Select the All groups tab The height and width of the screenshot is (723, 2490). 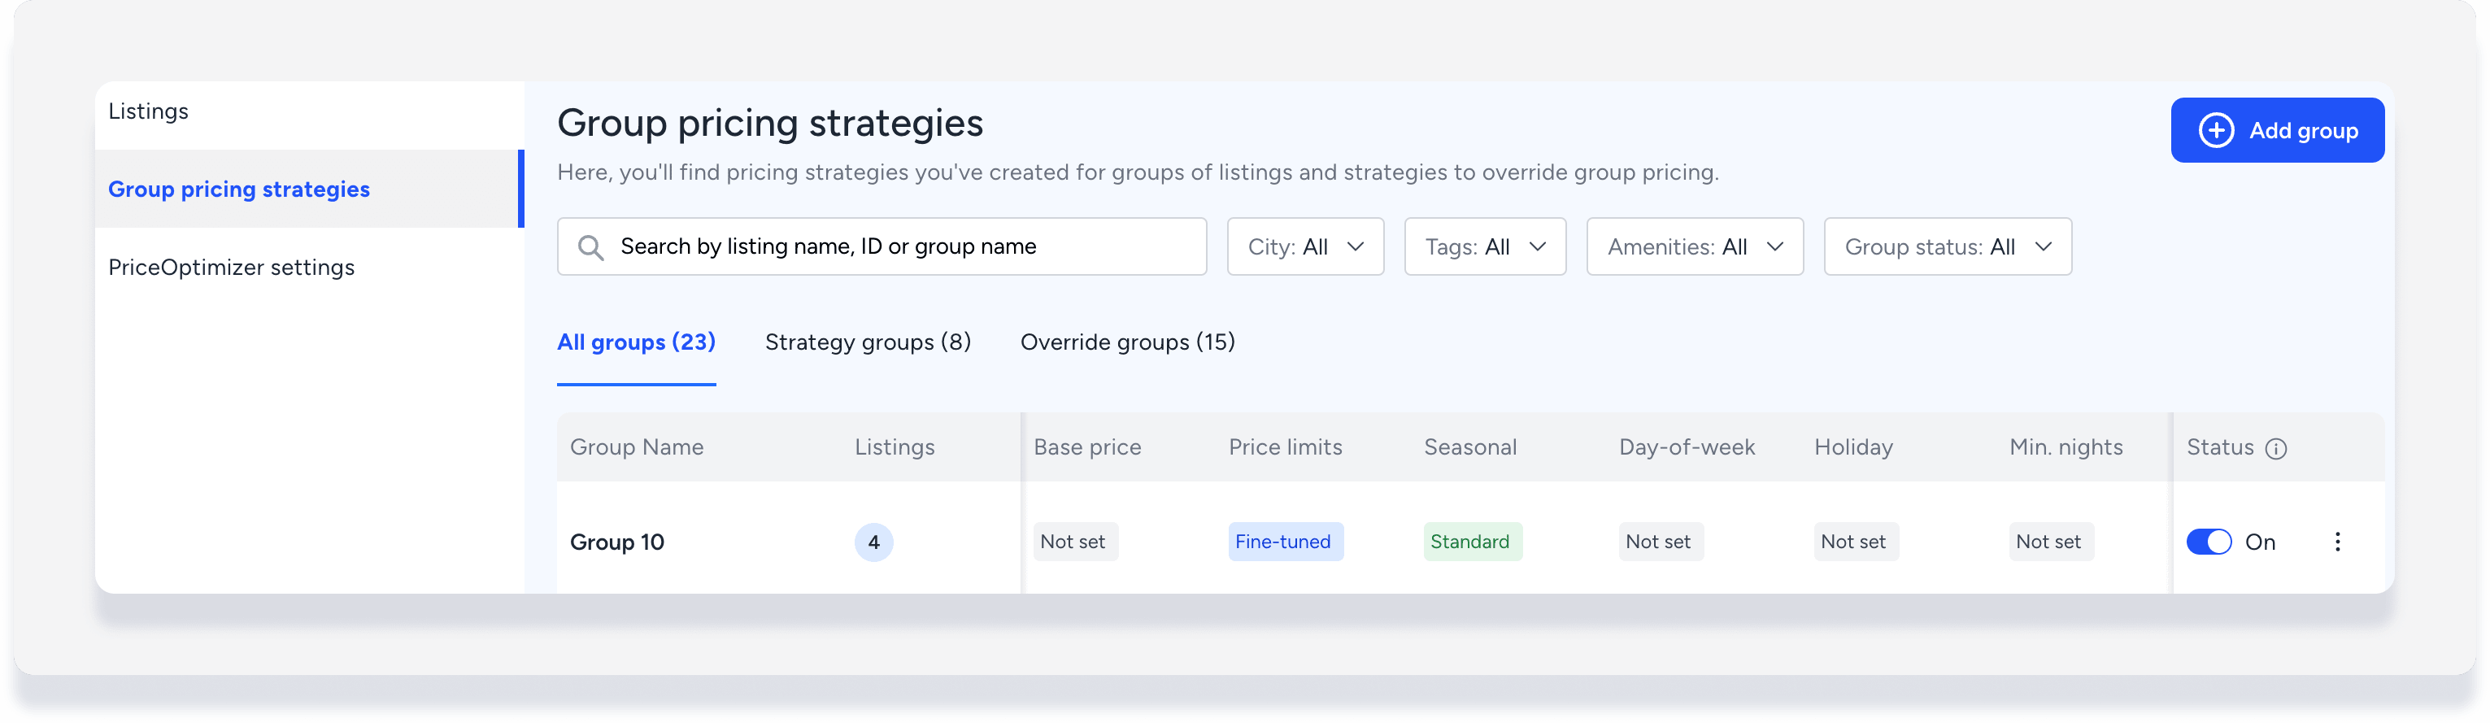click(x=636, y=342)
